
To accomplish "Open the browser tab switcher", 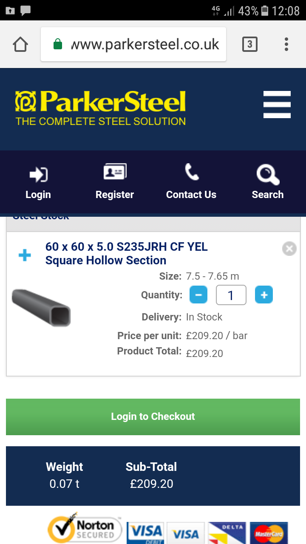I will (249, 44).
